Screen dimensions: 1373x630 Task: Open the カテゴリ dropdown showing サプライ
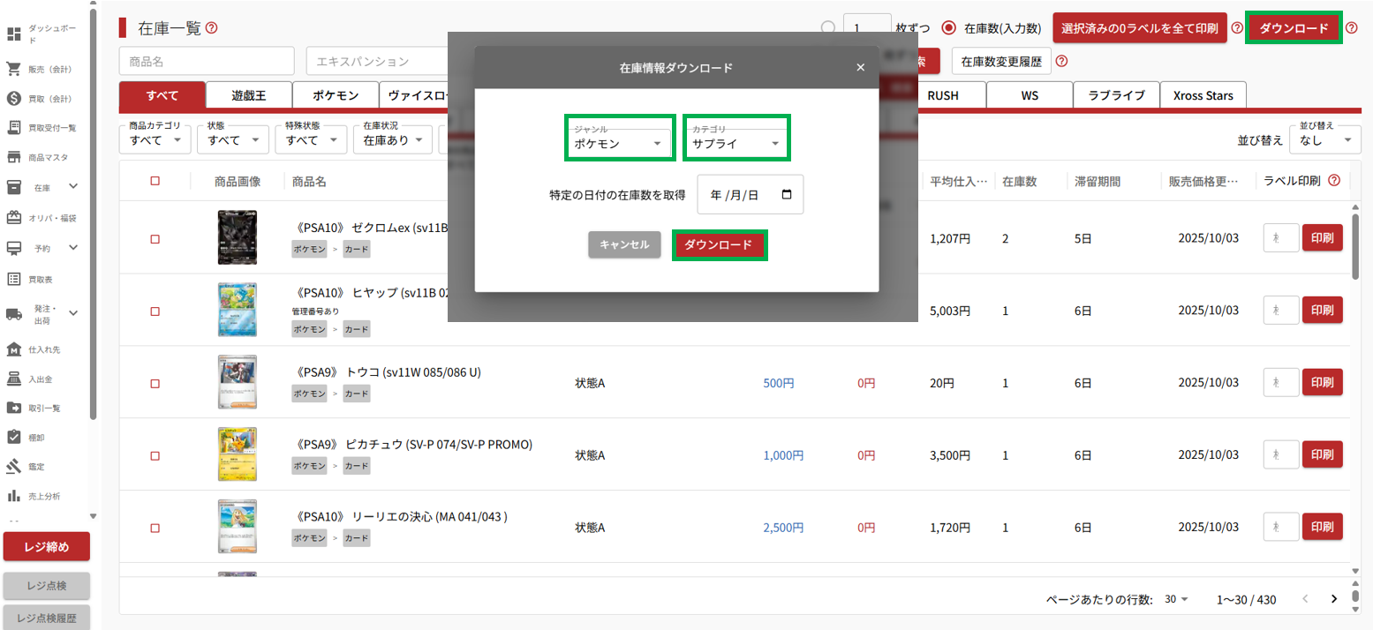736,143
